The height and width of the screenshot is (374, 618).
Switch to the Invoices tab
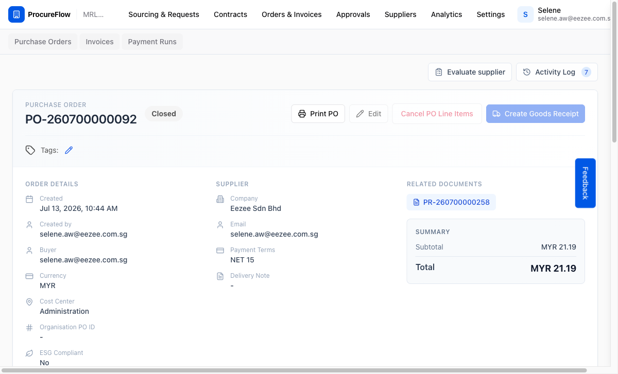[99, 42]
